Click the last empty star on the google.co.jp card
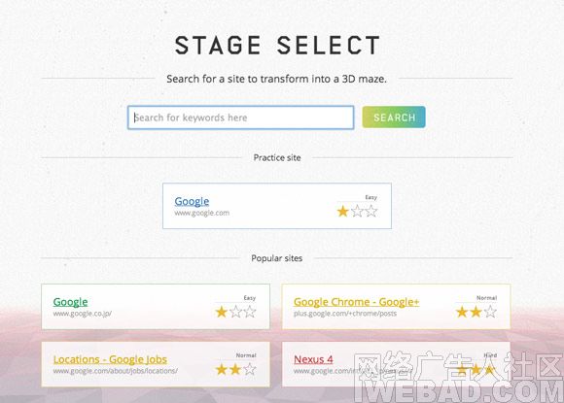The image size is (564, 403). [x=249, y=312]
